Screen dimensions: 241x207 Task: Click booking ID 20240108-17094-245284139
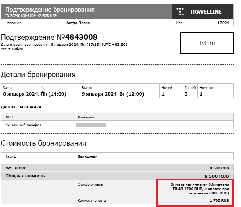click(x=31, y=15)
